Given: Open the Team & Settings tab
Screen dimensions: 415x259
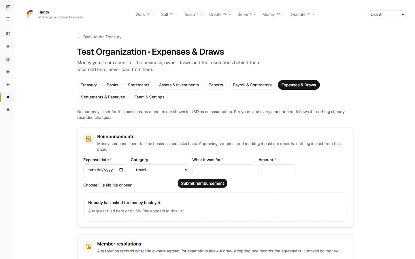Looking at the screenshot, I should point(149,97).
